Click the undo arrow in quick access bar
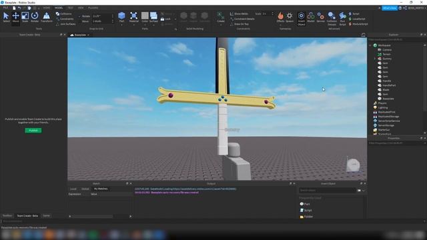Screen dimensions: 427x240 (x=19, y=8)
